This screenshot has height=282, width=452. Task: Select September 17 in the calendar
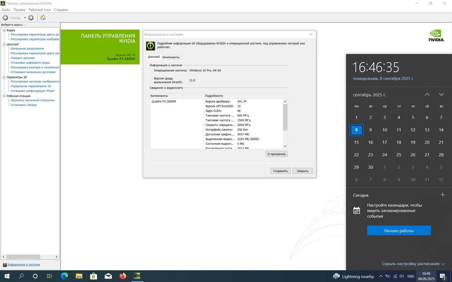coord(385,142)
